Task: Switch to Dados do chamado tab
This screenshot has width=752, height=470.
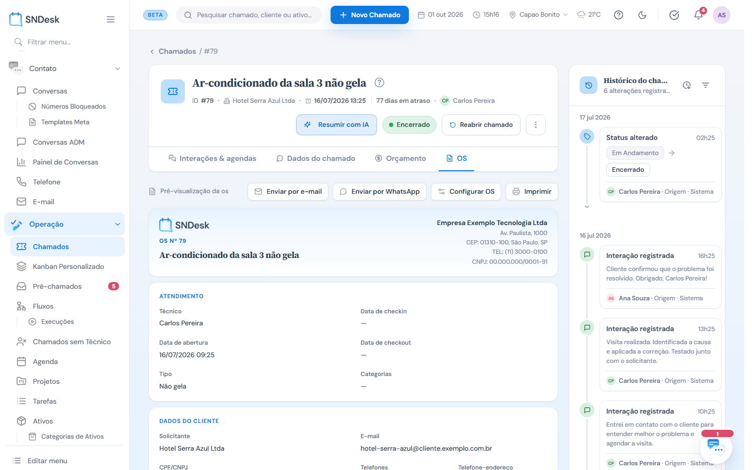Action: 315,158
